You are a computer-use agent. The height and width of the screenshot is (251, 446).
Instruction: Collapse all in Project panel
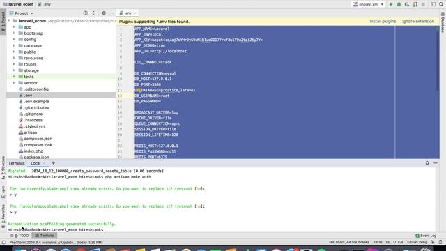(x=93, y=13)
